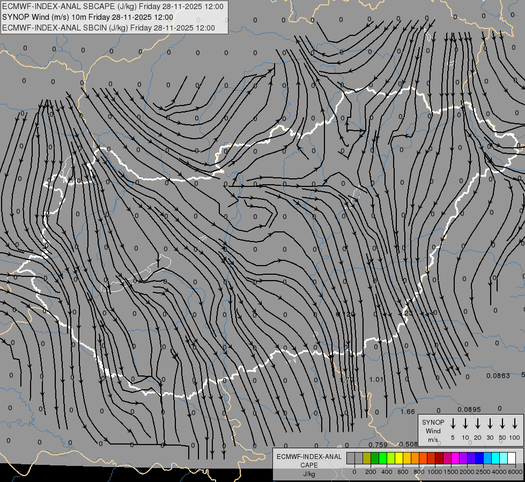Select the 100 m/s wind legend arrow
The image size is (525, 482).
(x=515, y=424)
